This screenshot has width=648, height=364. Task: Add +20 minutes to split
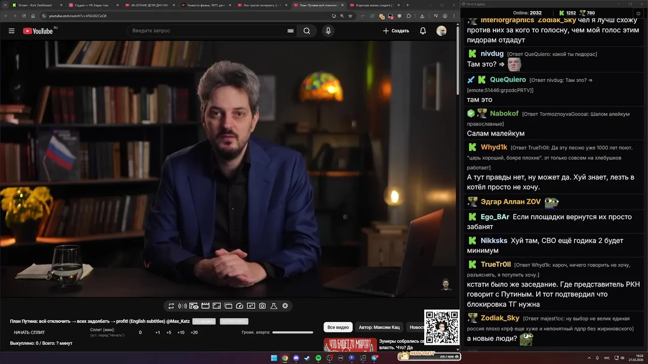(x=194, y=333)
